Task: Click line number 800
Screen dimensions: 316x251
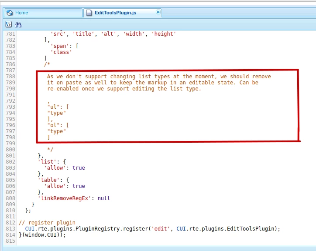Action: coord(10,150)
